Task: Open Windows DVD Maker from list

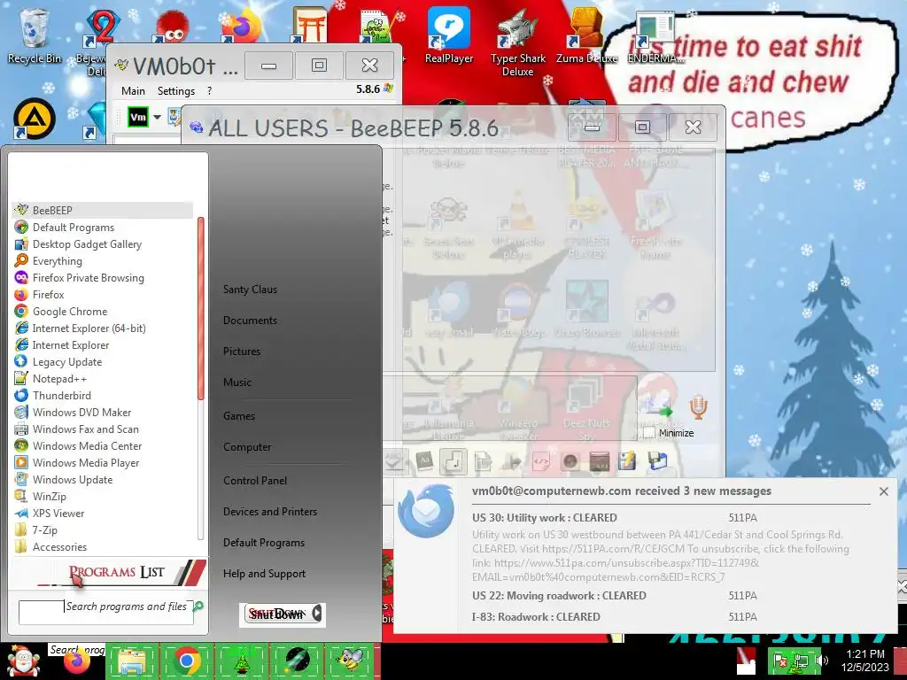Action: click(x=103, y=412)
